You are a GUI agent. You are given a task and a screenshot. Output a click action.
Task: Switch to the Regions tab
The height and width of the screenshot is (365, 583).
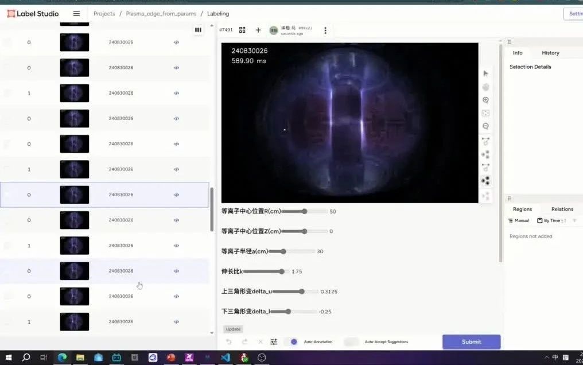click(x=522, y=209)
